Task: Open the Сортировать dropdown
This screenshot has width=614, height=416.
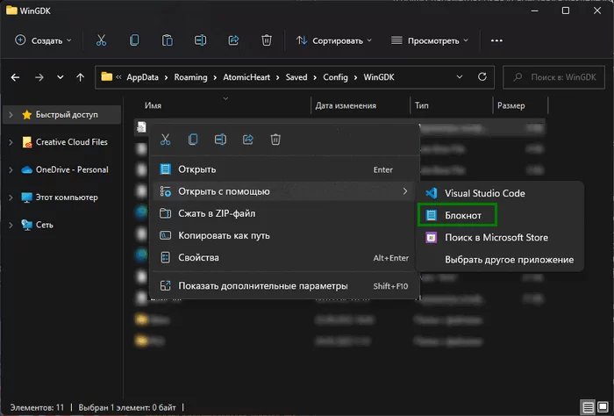Action: 334,40
